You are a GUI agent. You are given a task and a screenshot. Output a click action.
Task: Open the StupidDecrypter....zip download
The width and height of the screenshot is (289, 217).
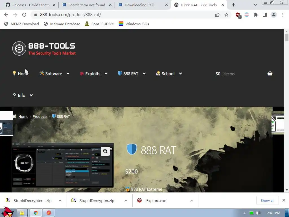click(x=29, y=201)
